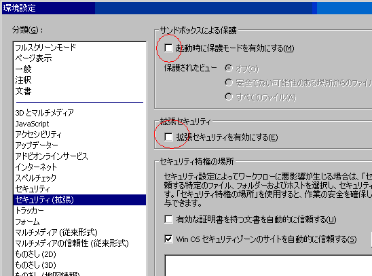
Task: Open マルチメディアの信頼性 (従来形式) category
Action: coord(79,243)
